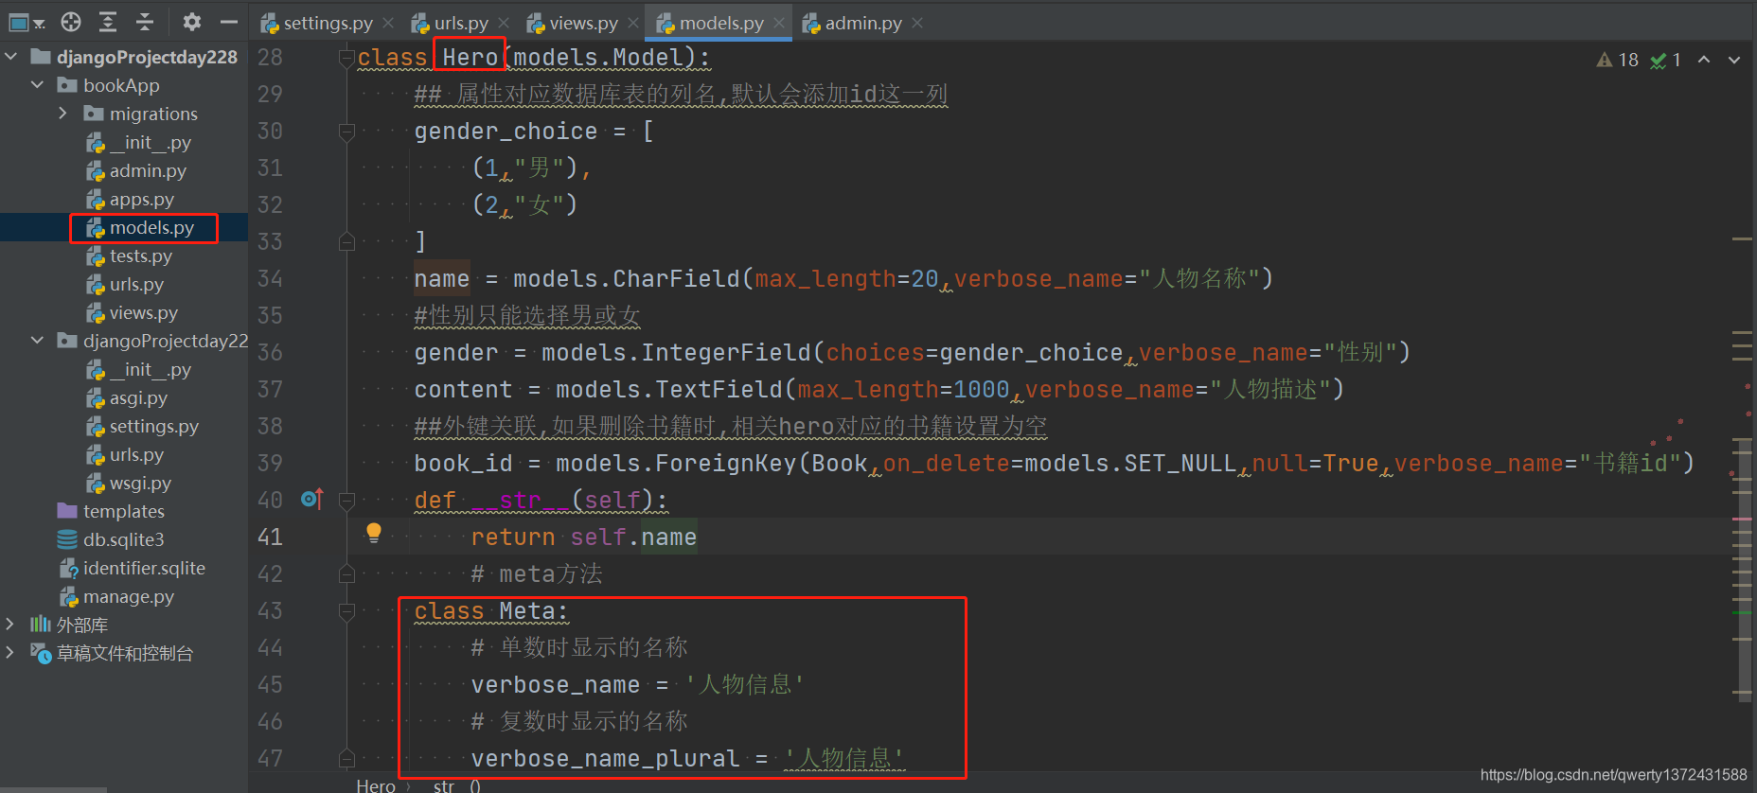Viewport: 1757px width, 793px height.
Task: Open admin.py in the project tree
Action: pyautogui.click(x=136, y=170)
